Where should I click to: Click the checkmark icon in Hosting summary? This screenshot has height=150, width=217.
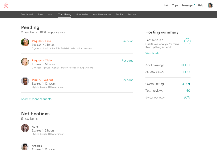187,41
